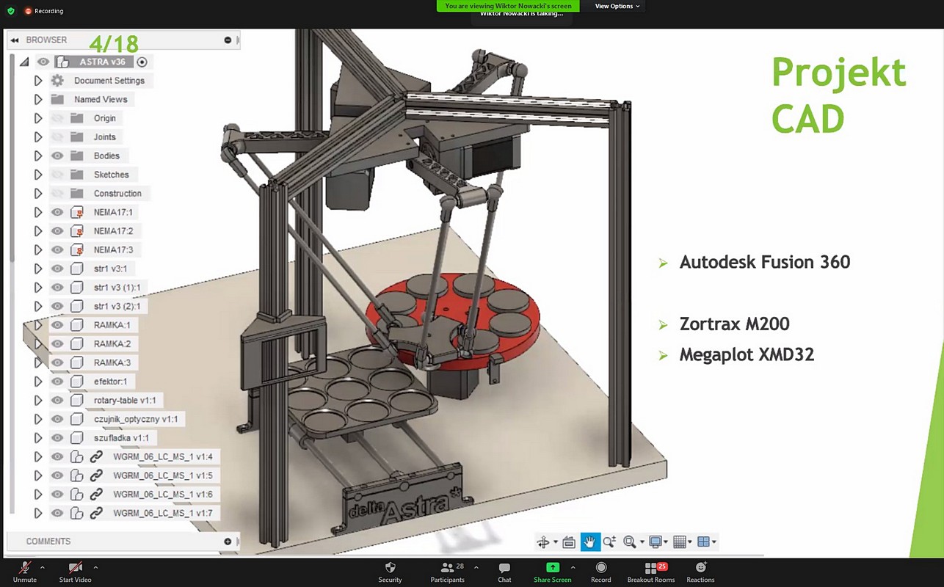Select the Orbit tool in navigation bar
Image resolution: width=944 pixels, height=587 pixels.
(543, 542)
